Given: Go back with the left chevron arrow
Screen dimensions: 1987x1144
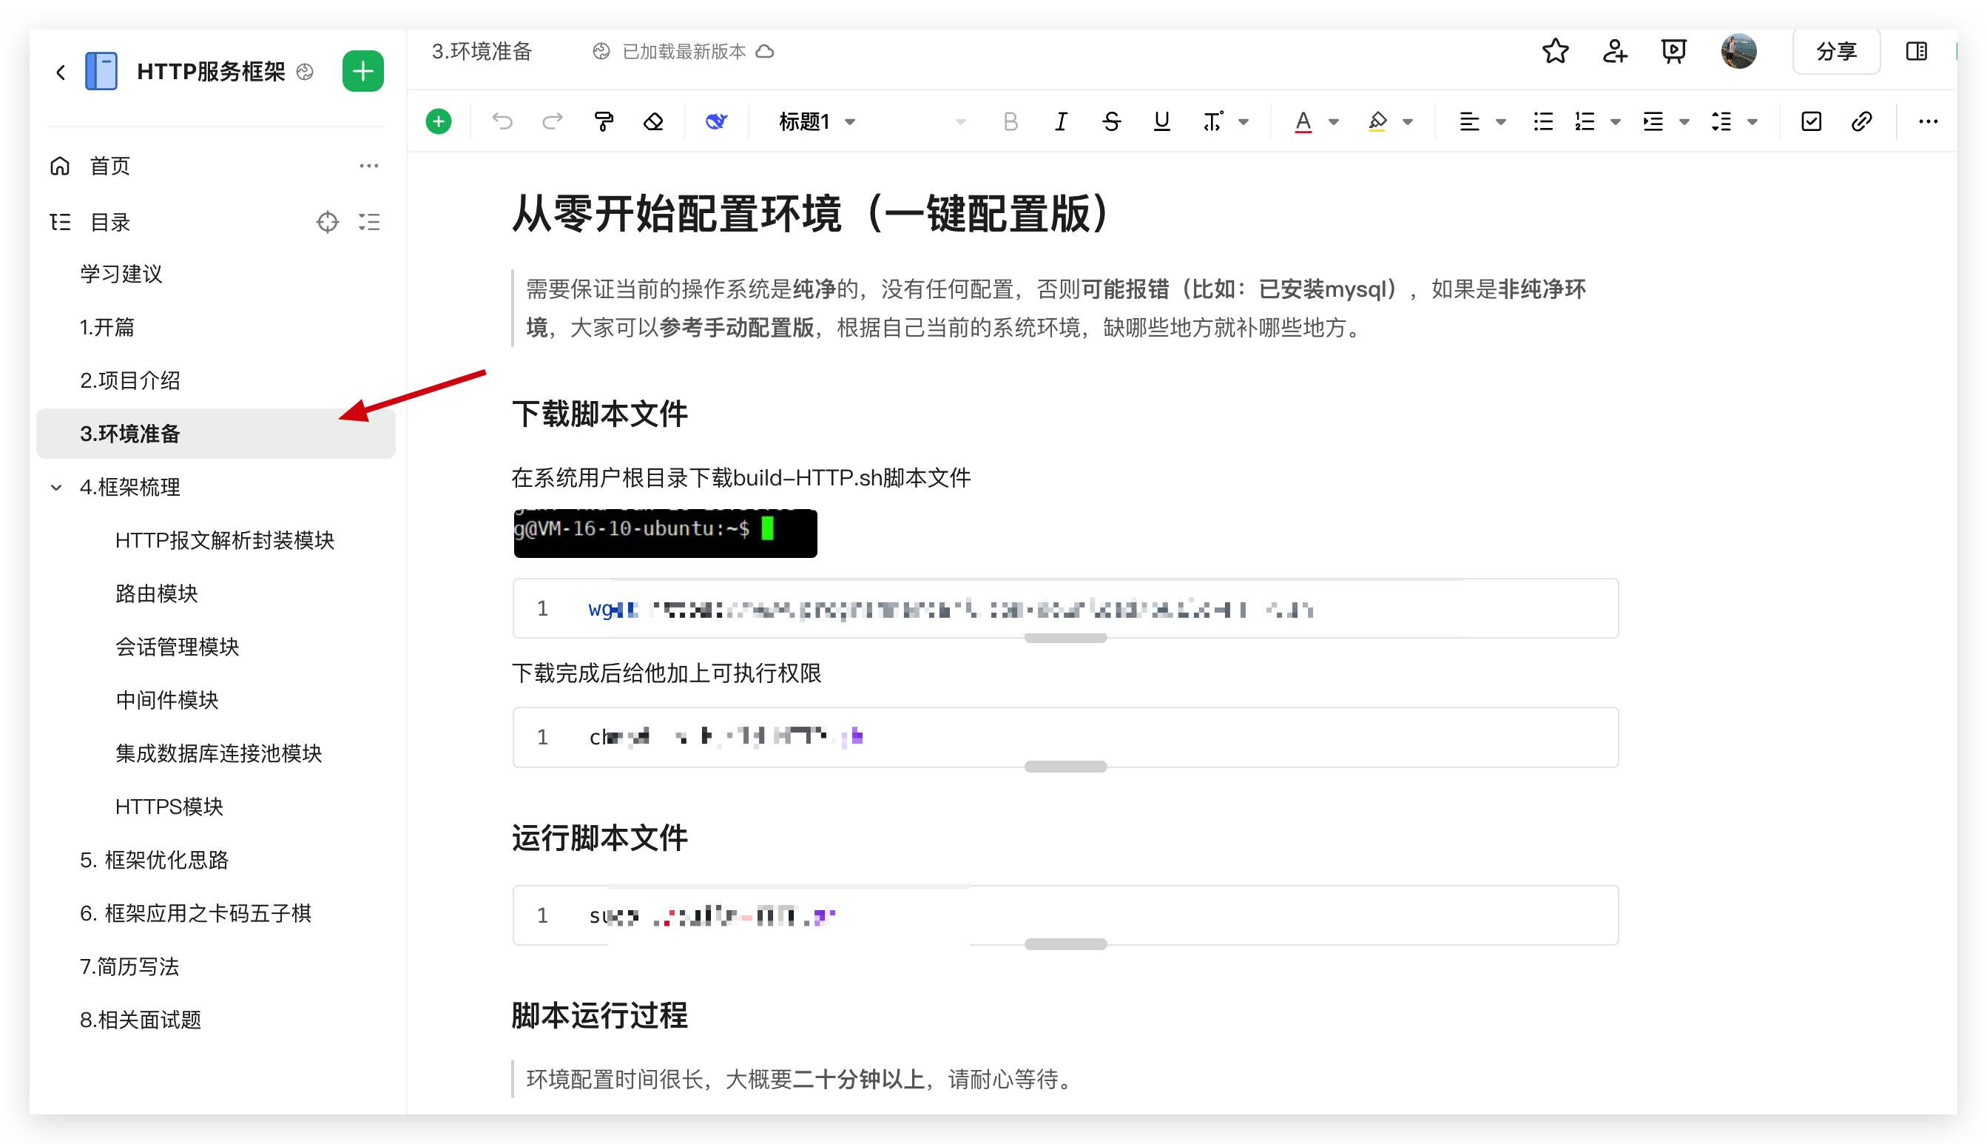Looking at the screenshot, I should 61,73.
